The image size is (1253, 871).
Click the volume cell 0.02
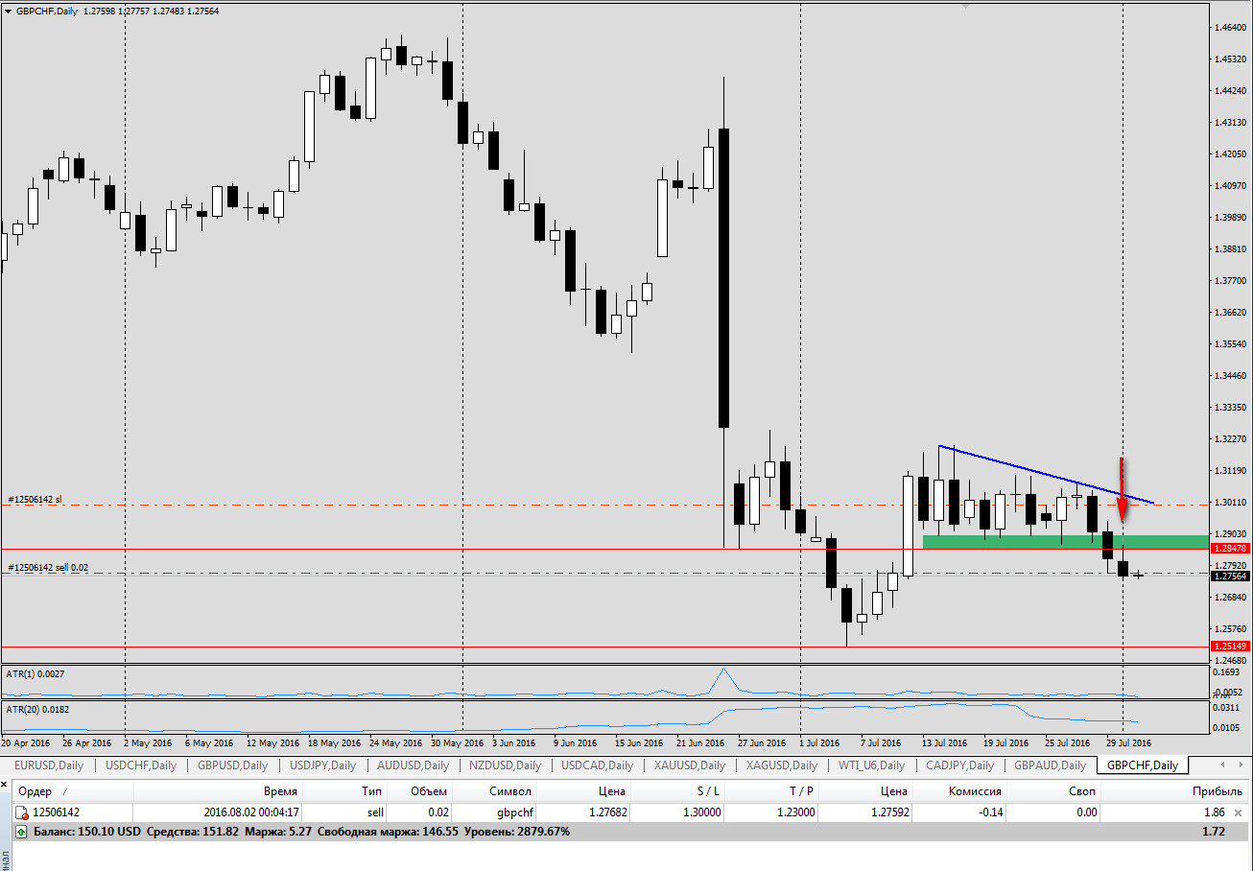pyautogui.click(x=437, y=812)
